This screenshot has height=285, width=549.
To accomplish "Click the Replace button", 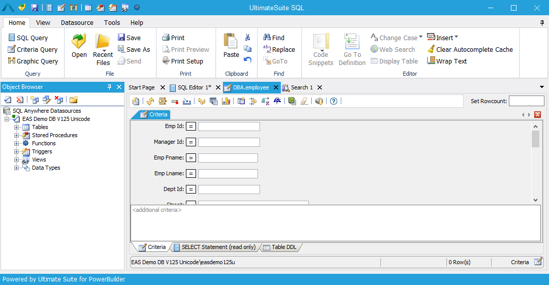I will (279, 49).
